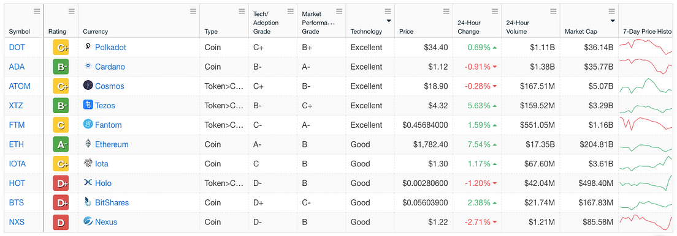Open the Cardano currency link
Screen dimensions: 677x236
[110, 67]
